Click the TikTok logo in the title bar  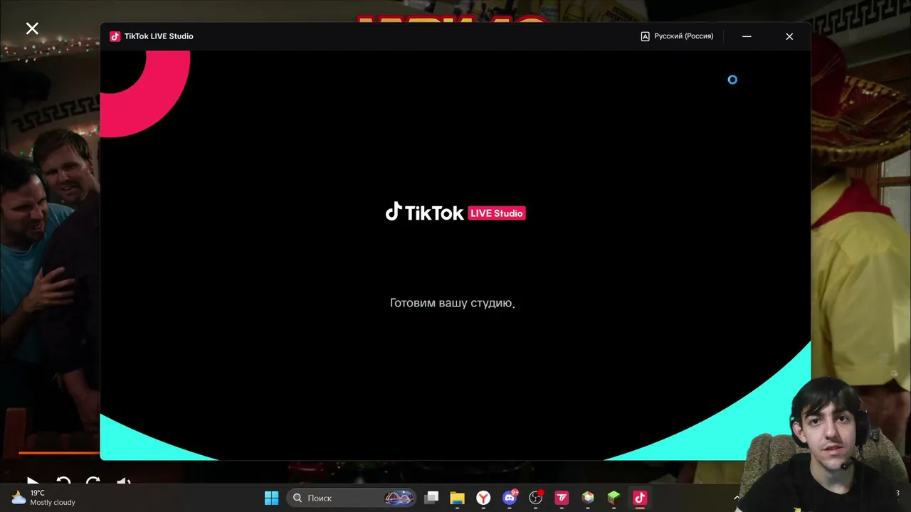tap(115, 36)
